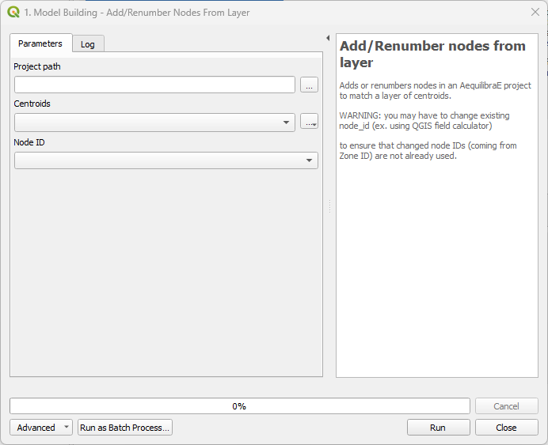
Task: Click the Cancel button
Action: (506, 406)
